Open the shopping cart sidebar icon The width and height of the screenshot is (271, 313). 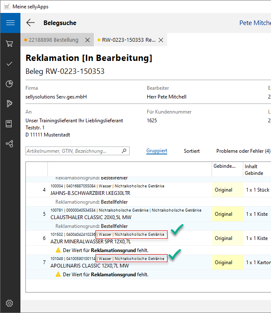coord(10,43)
